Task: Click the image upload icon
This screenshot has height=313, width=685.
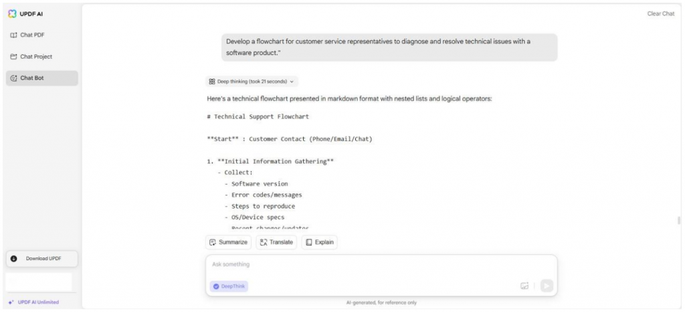Action: 524,286
